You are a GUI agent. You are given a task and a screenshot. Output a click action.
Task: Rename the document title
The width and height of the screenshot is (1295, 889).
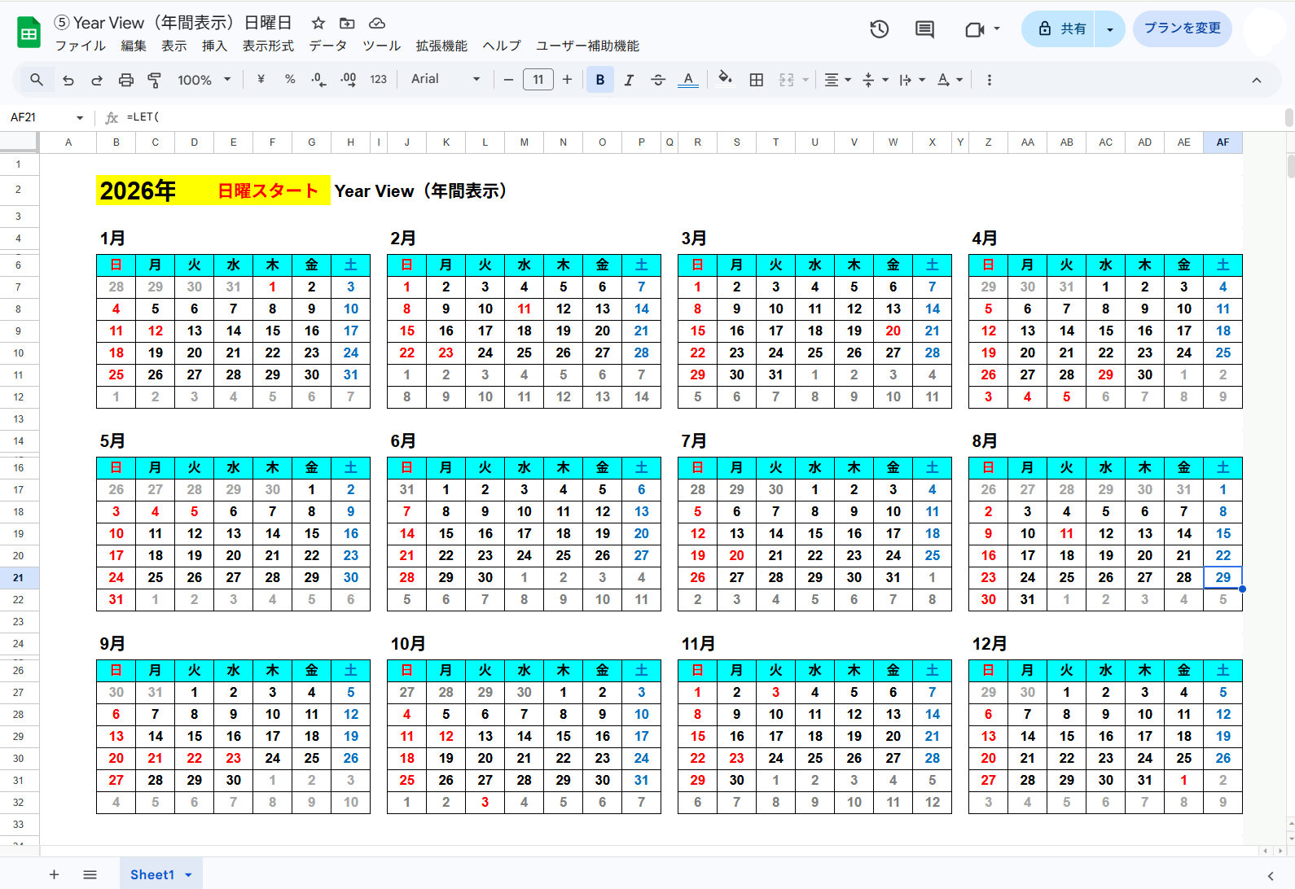[173, 23]
